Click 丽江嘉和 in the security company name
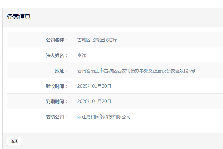 (86, 117)
